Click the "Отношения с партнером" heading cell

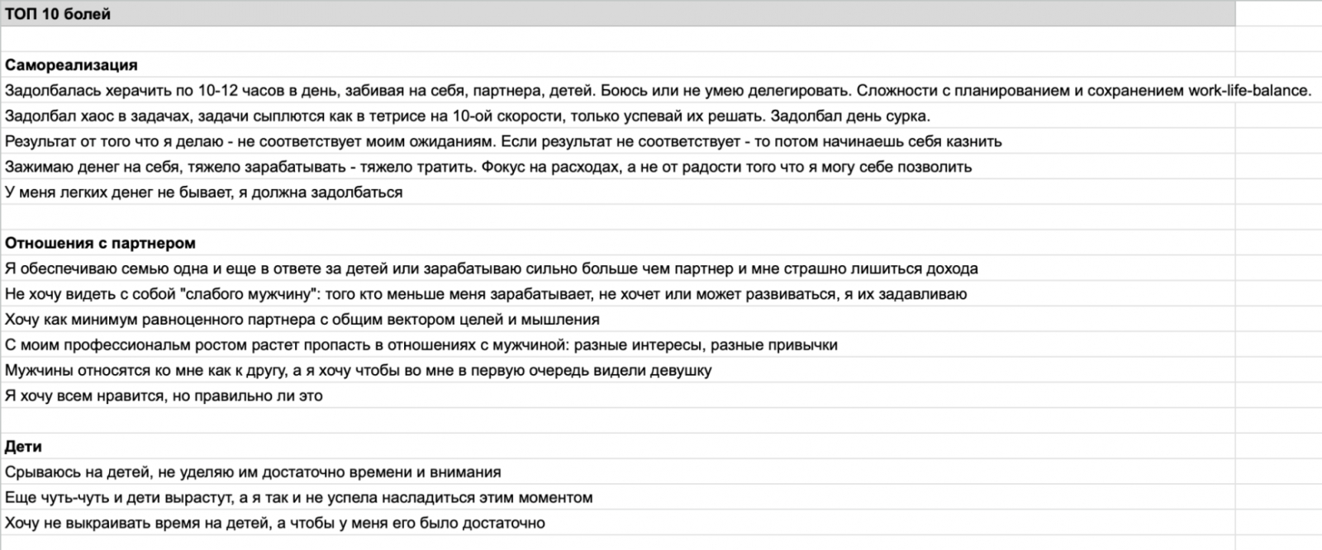[100, 244]
